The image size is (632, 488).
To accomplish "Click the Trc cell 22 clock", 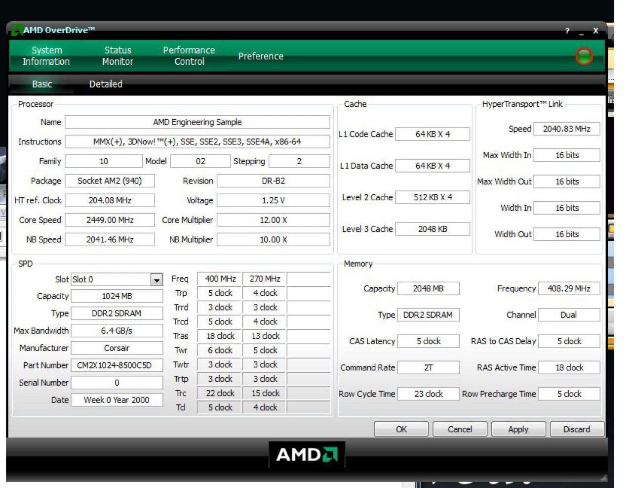I will tap(220, 393).
